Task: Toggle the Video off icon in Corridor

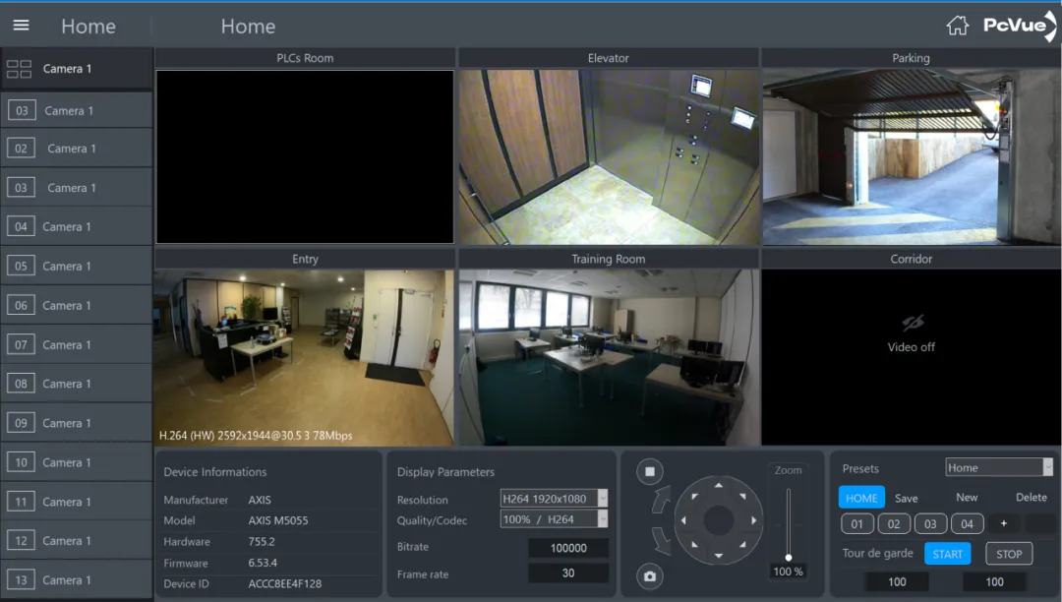Action: coord(912,323)
